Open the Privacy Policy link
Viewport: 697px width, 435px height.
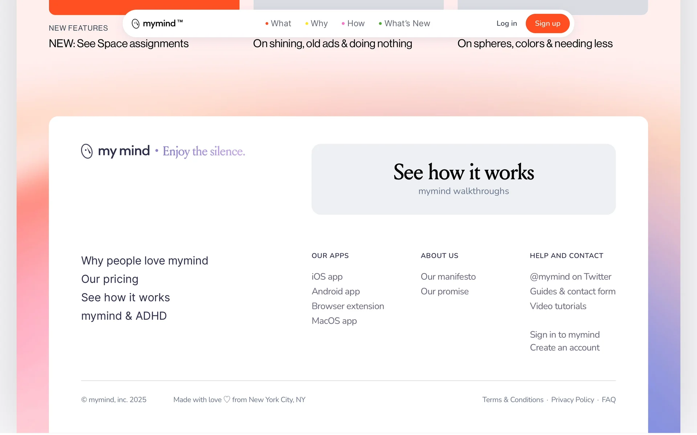pos(572,399)
